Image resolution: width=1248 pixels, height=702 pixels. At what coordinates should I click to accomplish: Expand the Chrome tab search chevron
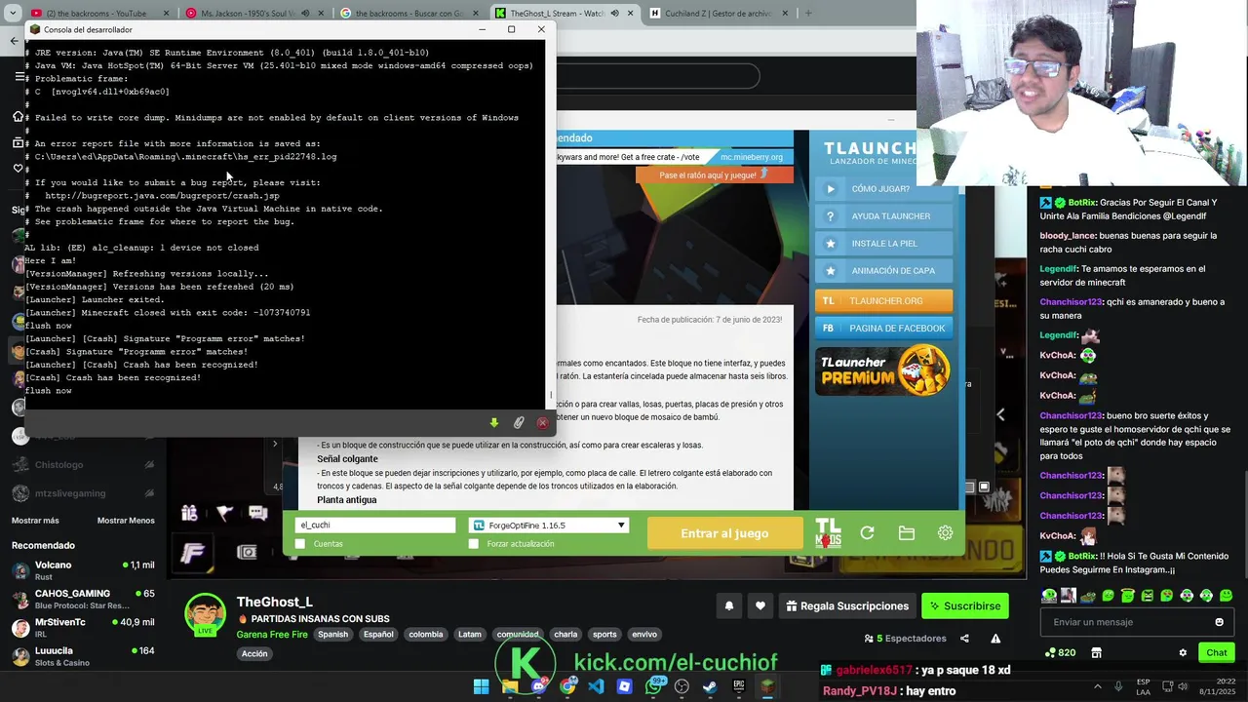[x=12, y=14]
